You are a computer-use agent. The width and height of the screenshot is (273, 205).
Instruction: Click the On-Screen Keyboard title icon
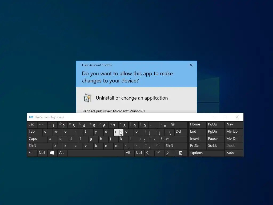click(x=31, y=117)
